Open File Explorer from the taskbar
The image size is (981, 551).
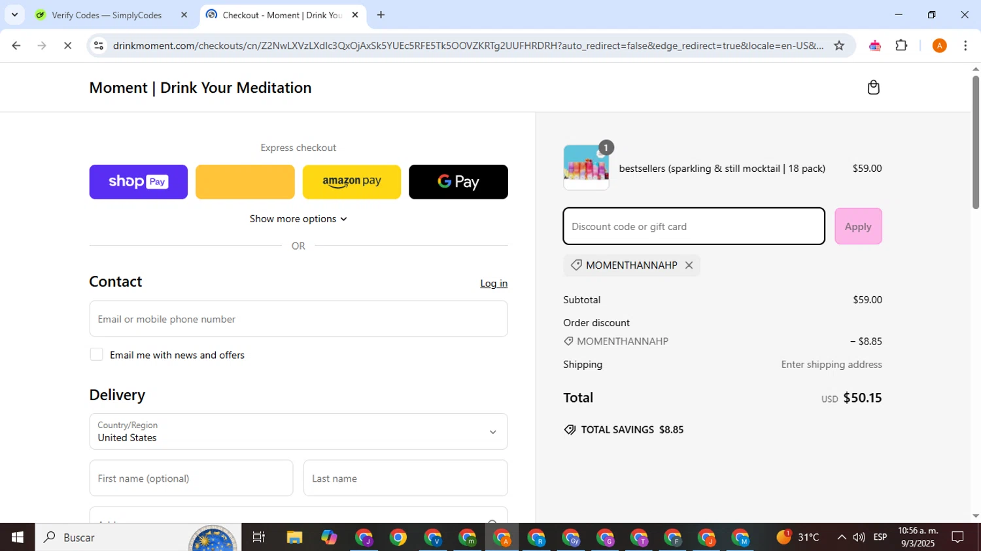pos(294,537)
